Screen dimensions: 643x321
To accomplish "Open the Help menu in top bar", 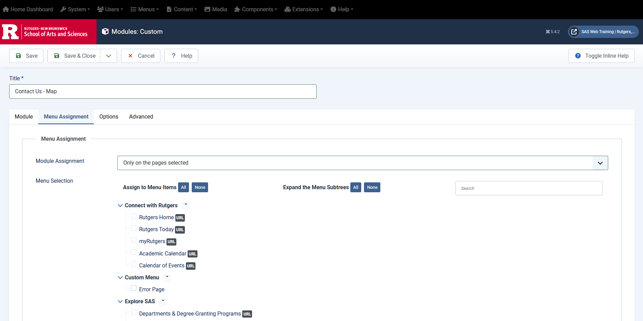I will [342, 9].
